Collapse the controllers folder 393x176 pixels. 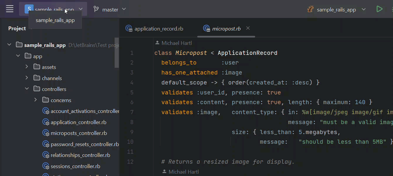[27, 89]
